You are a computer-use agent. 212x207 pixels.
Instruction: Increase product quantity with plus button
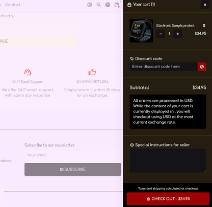click(x=178, y=34)
